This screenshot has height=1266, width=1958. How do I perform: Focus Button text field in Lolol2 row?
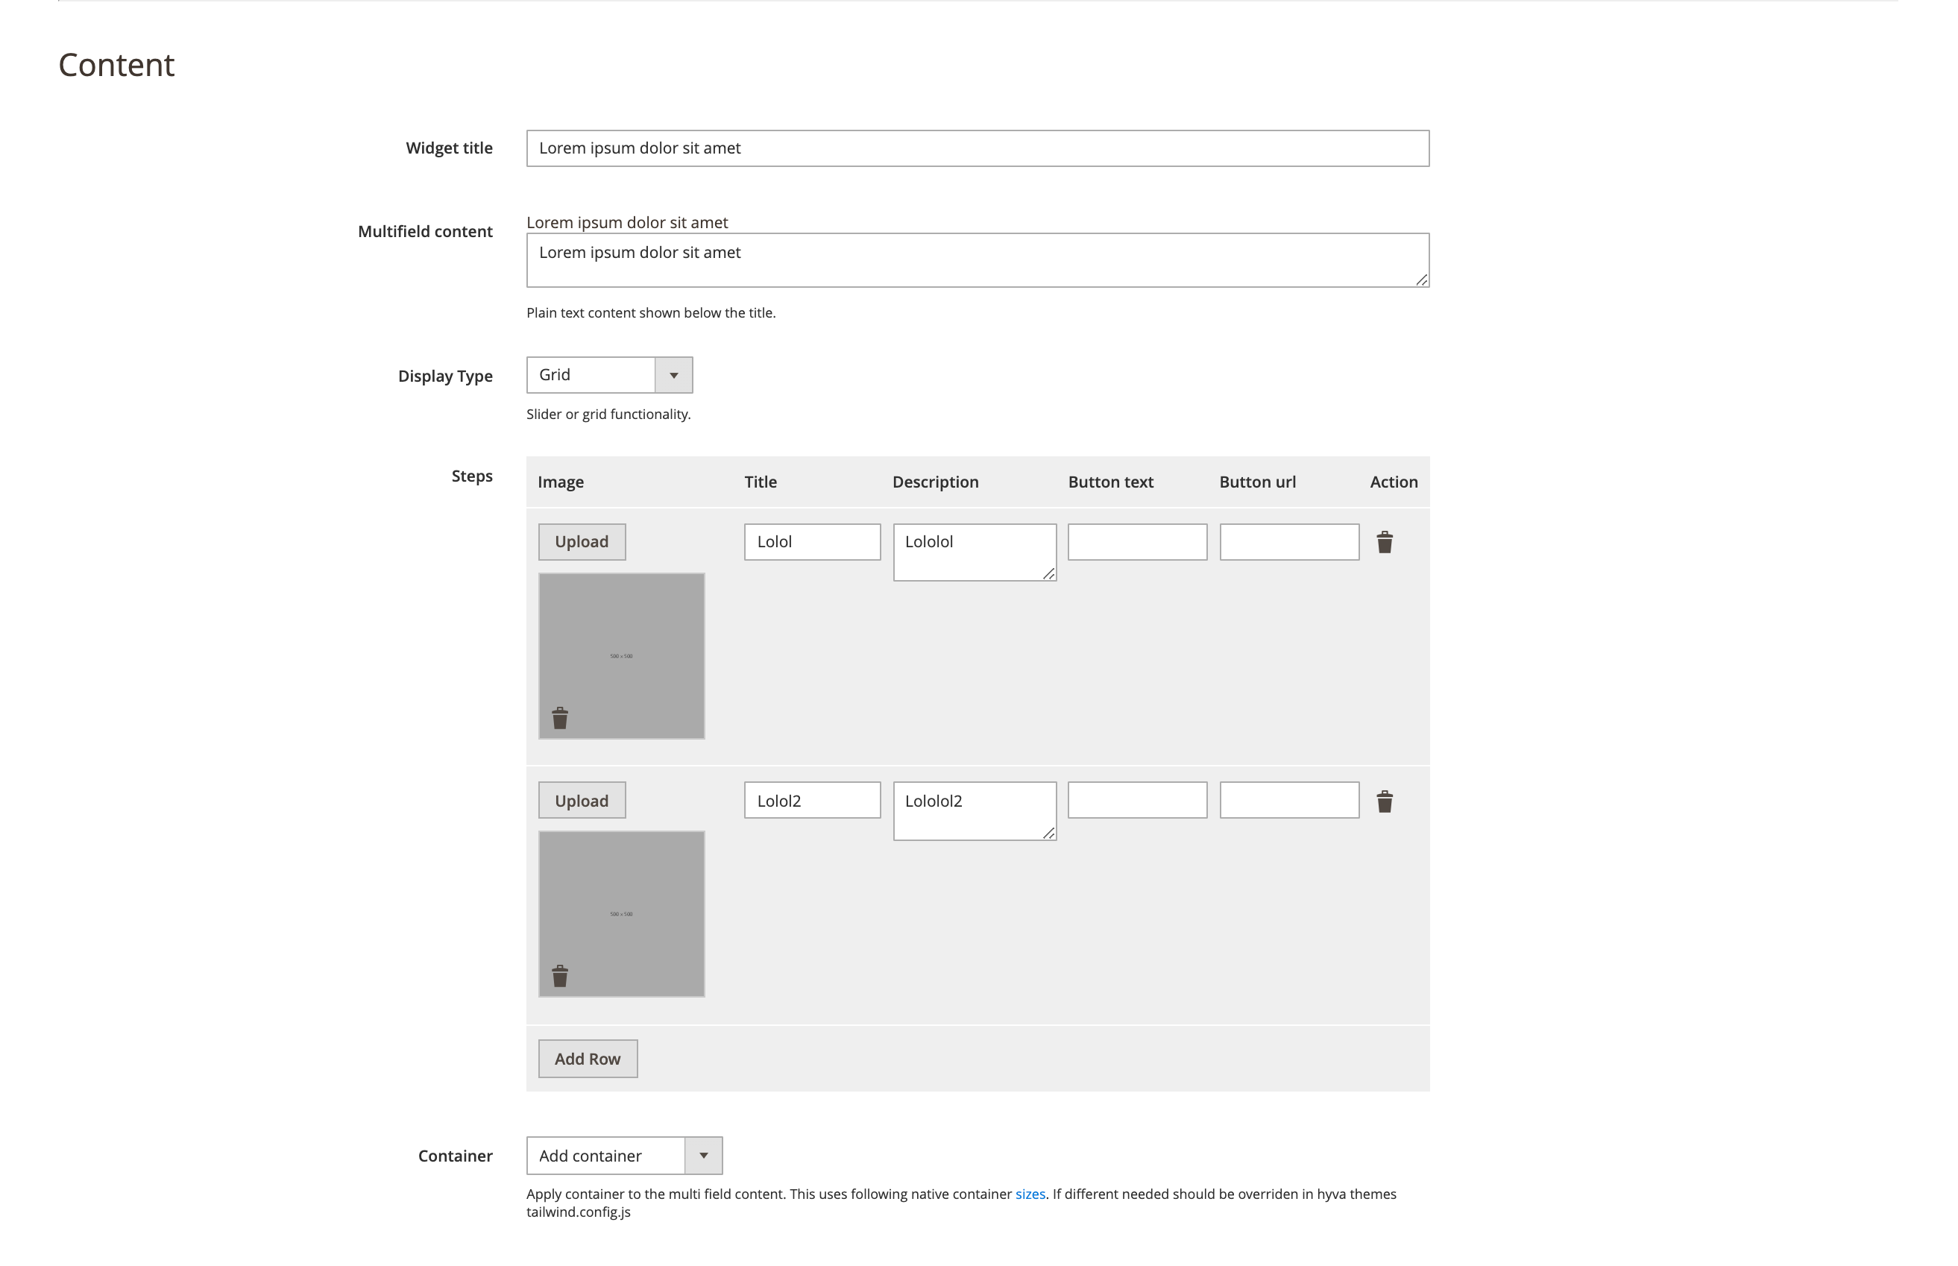coord(1138,800)
